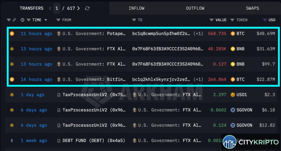Select SGOVON token in $12.82 row
Image resolution: width=281 pixels, height=151 pixels.
(x=244, y=125)
